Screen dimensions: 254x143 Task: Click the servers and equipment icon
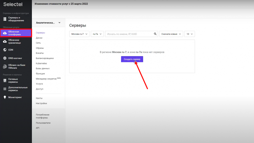pyautogui.click(x=5, y=19)
